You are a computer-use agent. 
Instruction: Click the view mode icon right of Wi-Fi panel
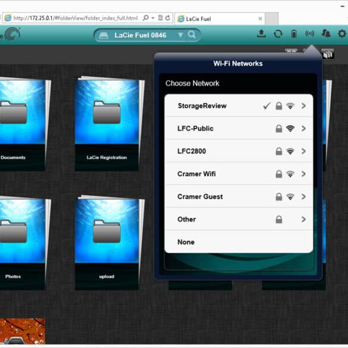tap(328, 54)
